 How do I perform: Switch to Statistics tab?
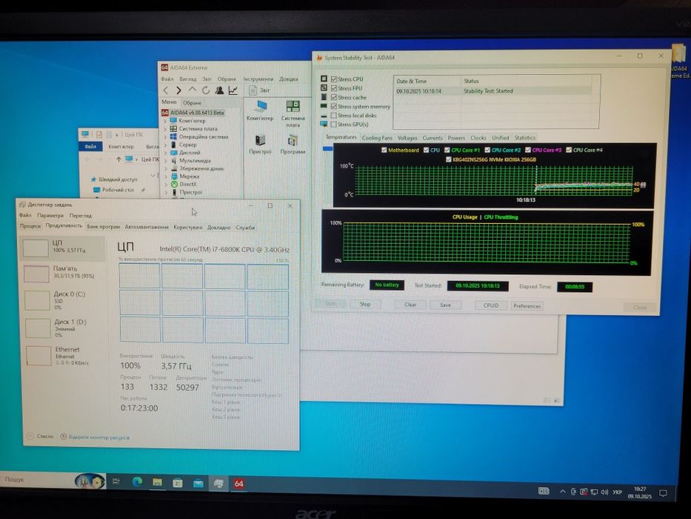(525, 138)
